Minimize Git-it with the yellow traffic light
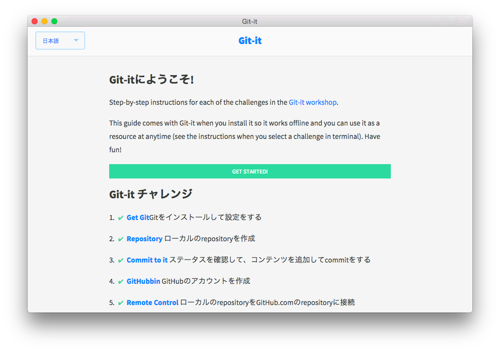Screen dimensions: 500x352 [x=44, y=21]
